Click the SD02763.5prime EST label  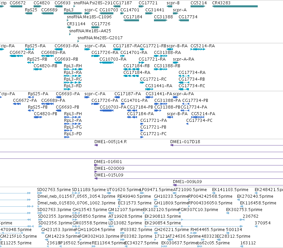coord(54,190)
